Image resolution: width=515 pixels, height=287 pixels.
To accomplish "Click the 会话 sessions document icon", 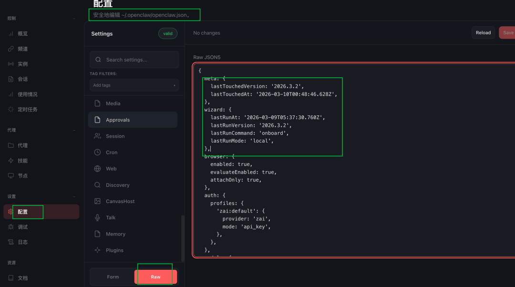I will 11,79.
